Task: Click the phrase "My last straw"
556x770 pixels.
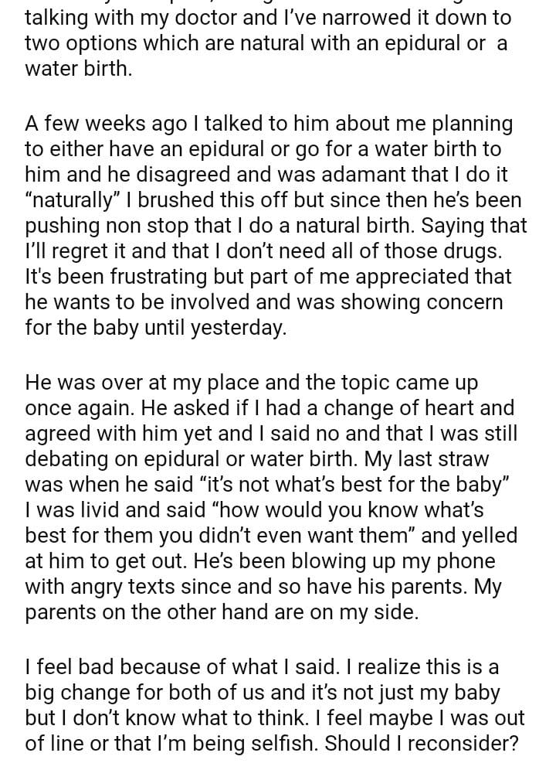Action: 435,458
